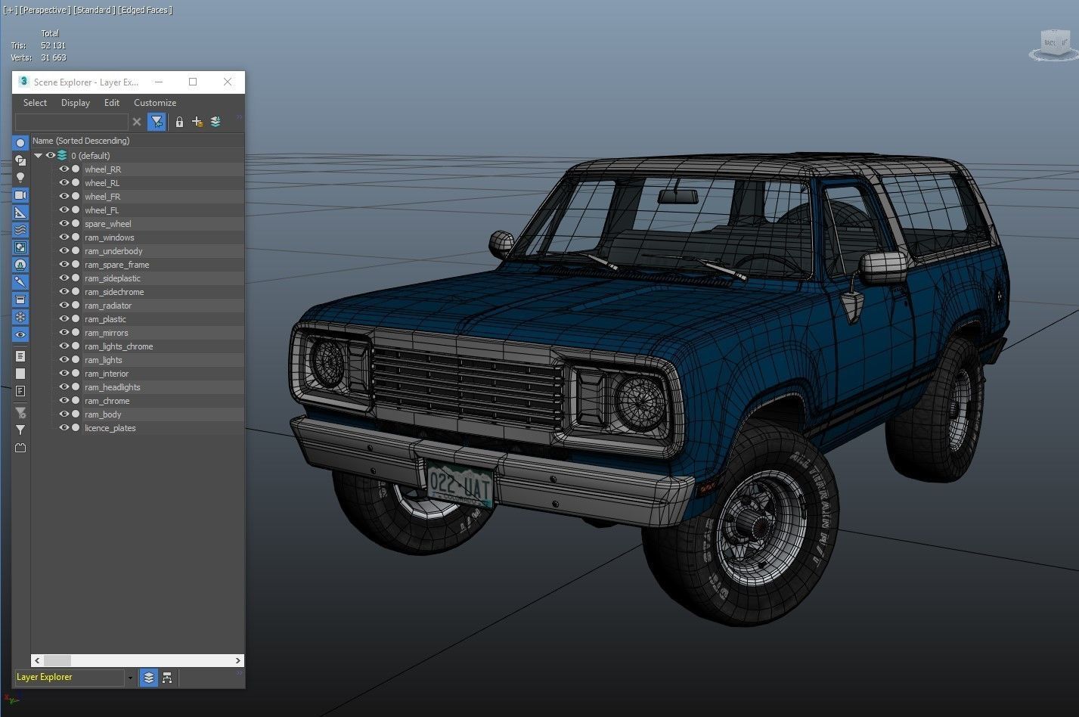Click the ram_chrome object dot icon
The image size is (1079, 717).
pyautogui.click(x=76, y=401)
